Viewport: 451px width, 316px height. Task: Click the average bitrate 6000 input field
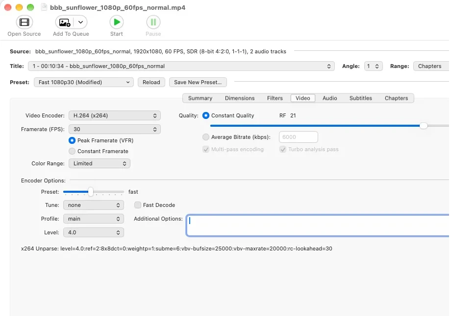tap(298, 137)
